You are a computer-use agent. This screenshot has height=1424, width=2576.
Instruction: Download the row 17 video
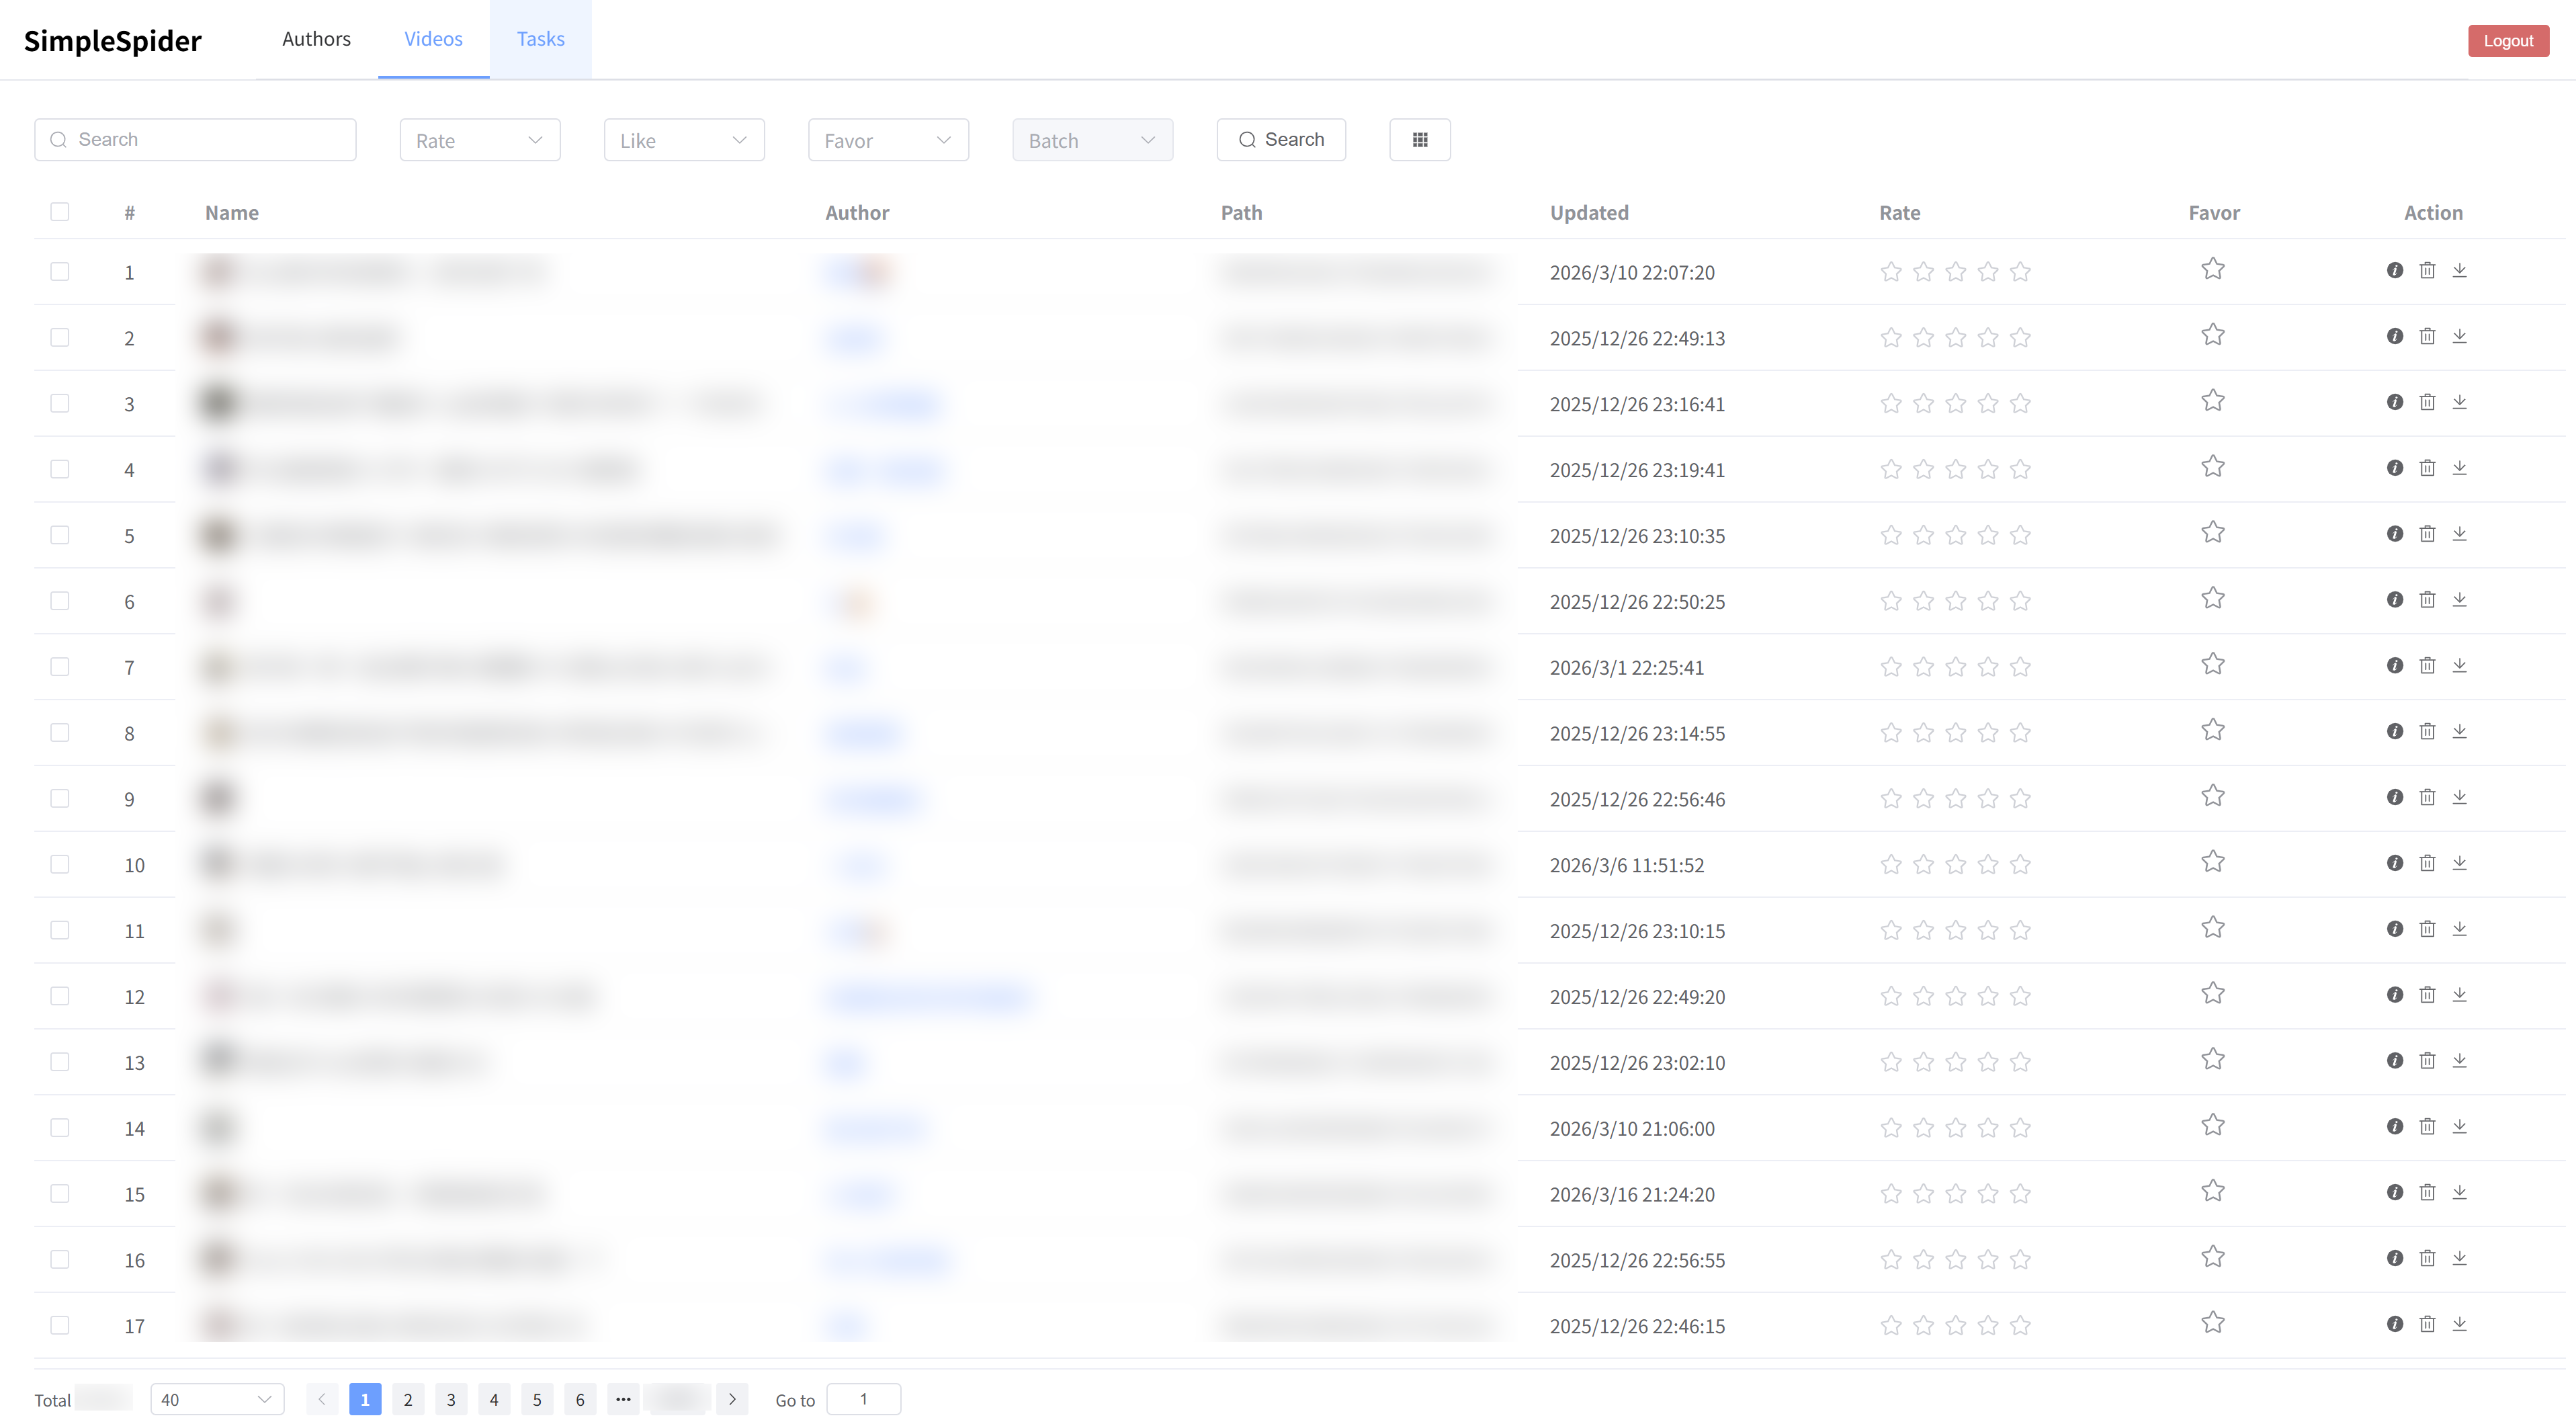2459,1324
